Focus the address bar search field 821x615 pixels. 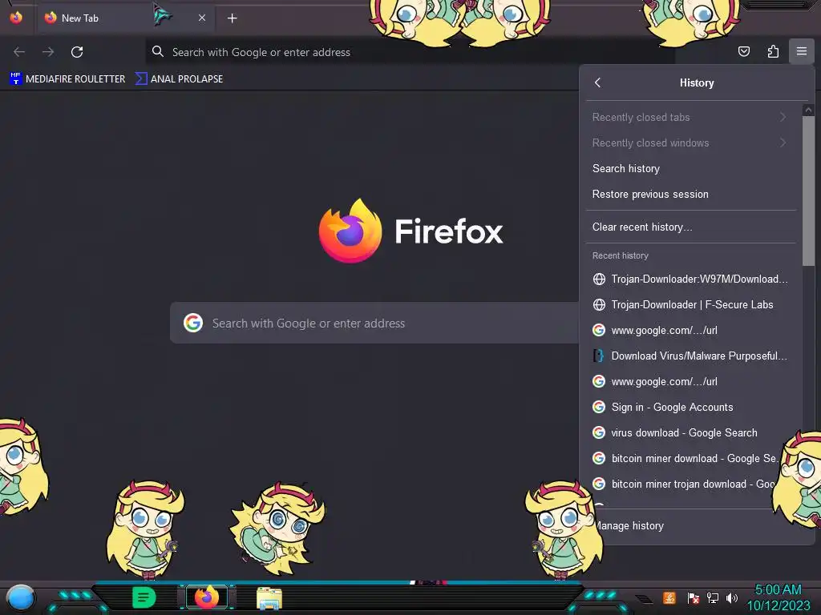tap(410, 52)
